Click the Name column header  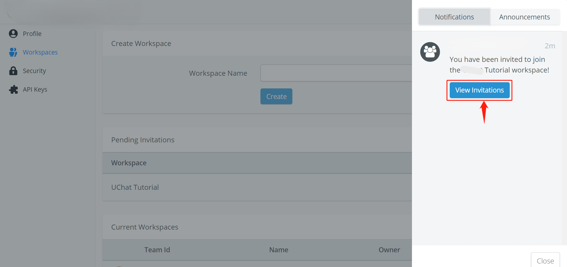click(x=278, y=250)
